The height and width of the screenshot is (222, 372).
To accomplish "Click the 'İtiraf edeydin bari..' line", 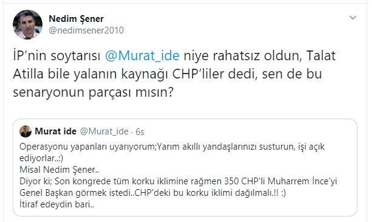I will [56, 204].
